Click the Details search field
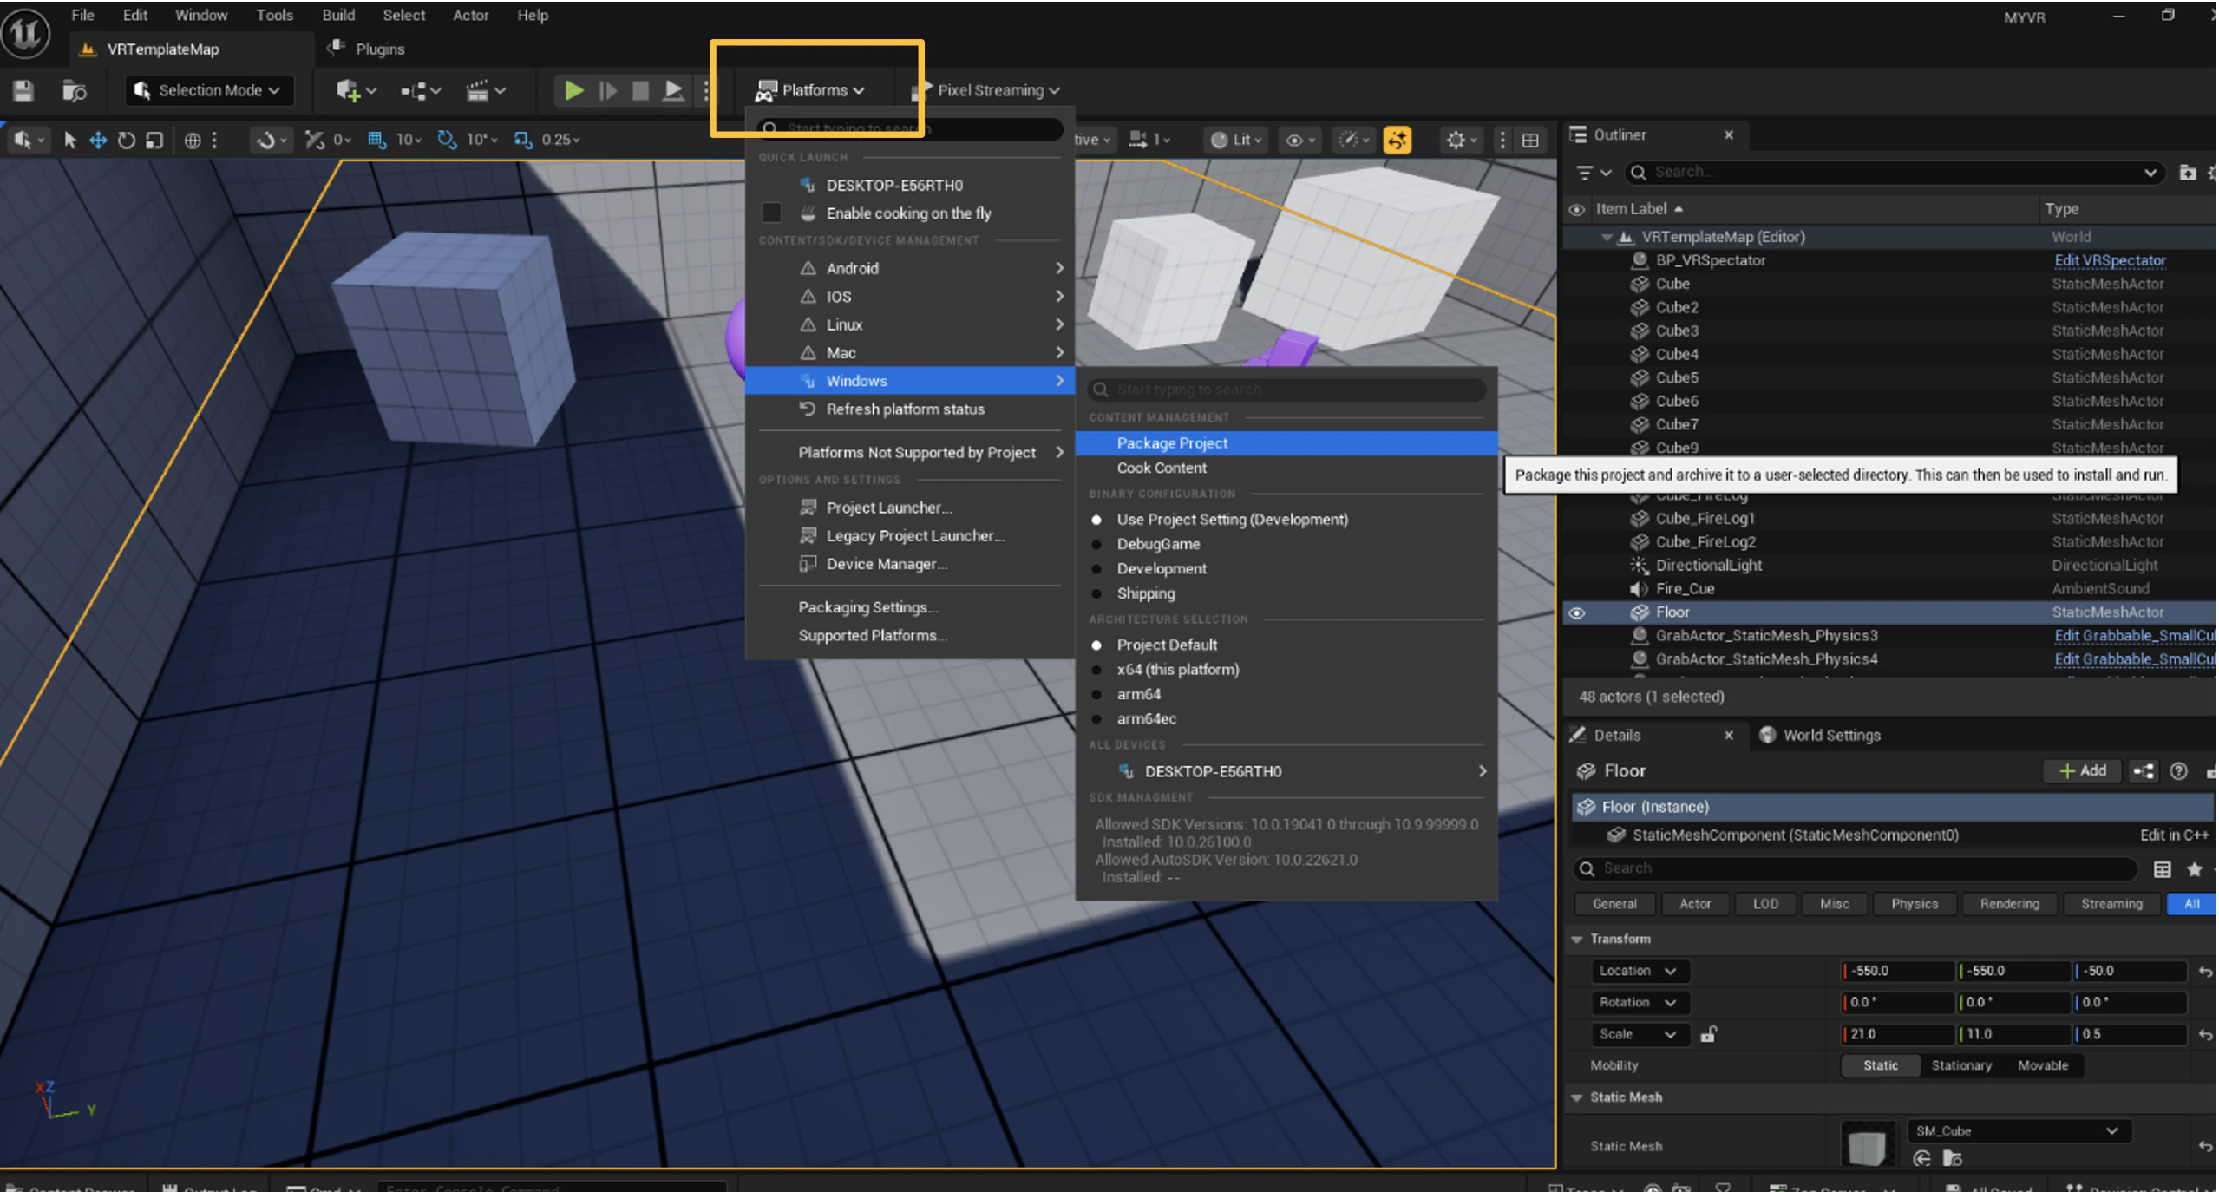2219x1192 pixels. click(x=1855, y=868)
